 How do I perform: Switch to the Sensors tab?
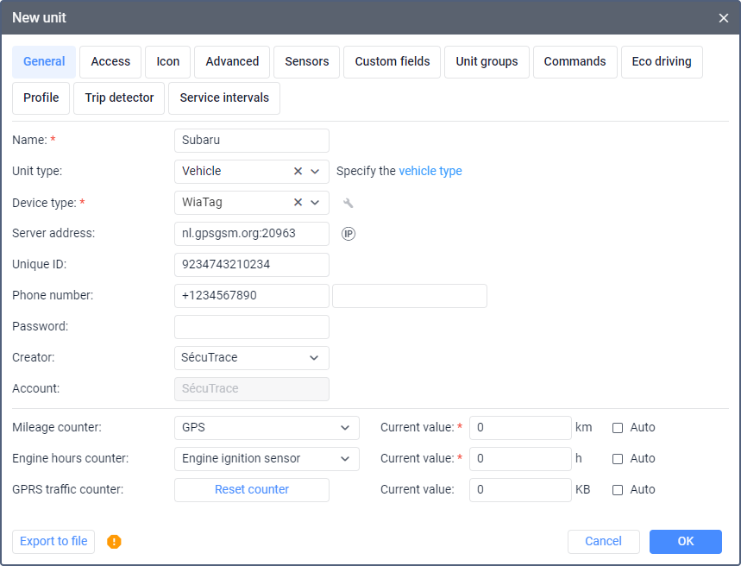307,62
